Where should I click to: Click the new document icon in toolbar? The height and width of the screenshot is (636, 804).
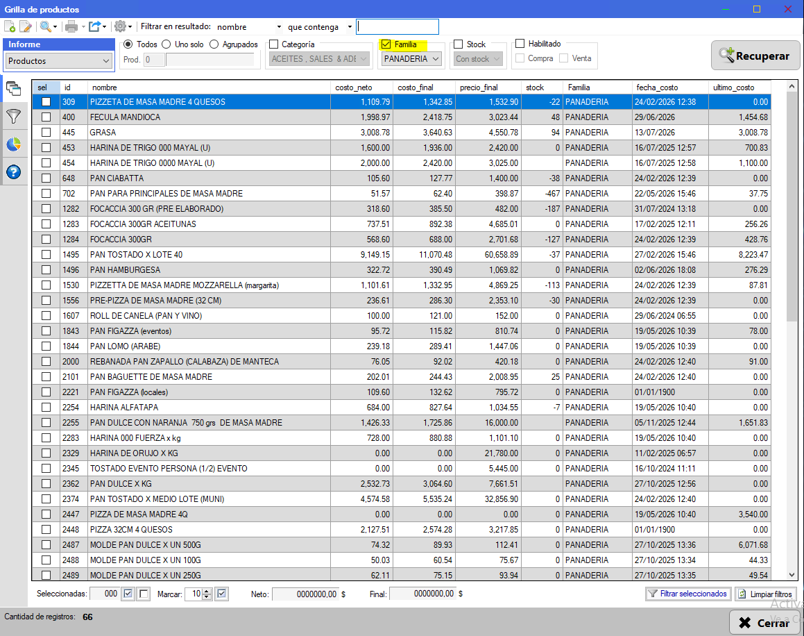click(x=9, y=26)
